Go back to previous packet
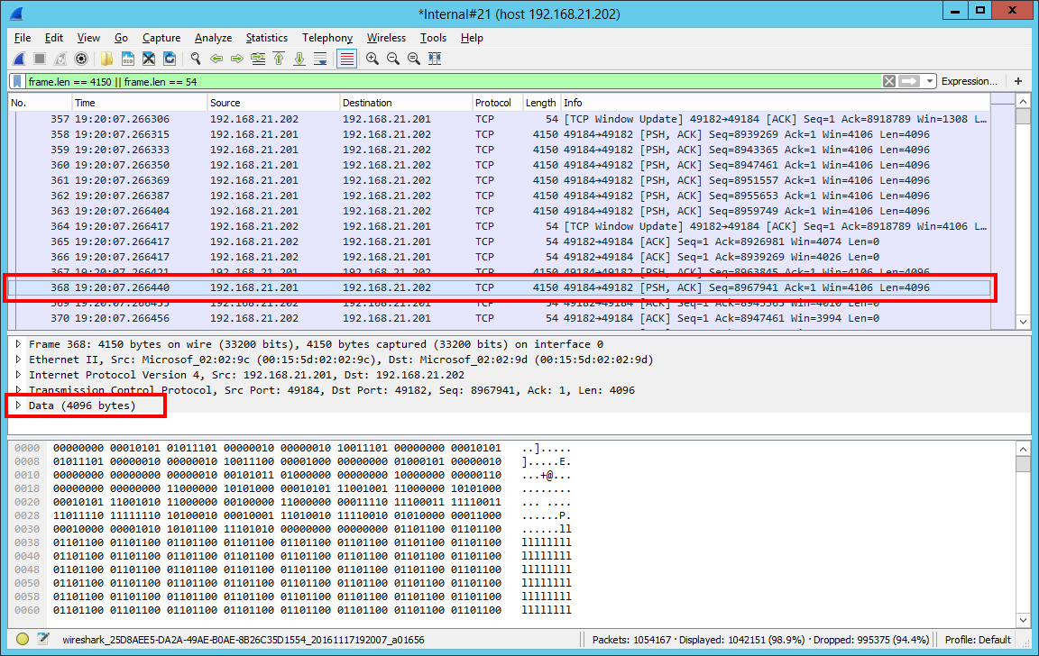Viewport: 1039px width, 656px height. (x=216, y=59)
